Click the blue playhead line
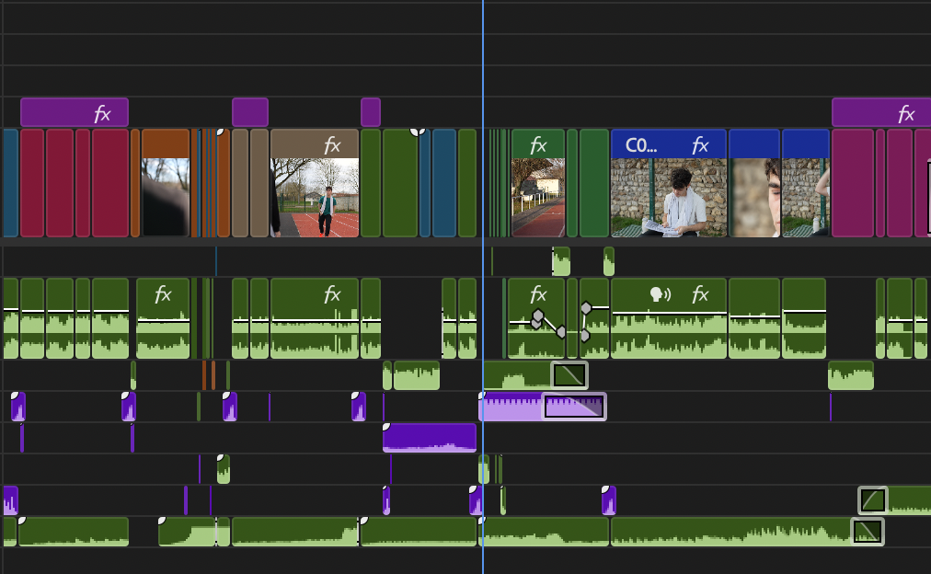 click(483, 287)
